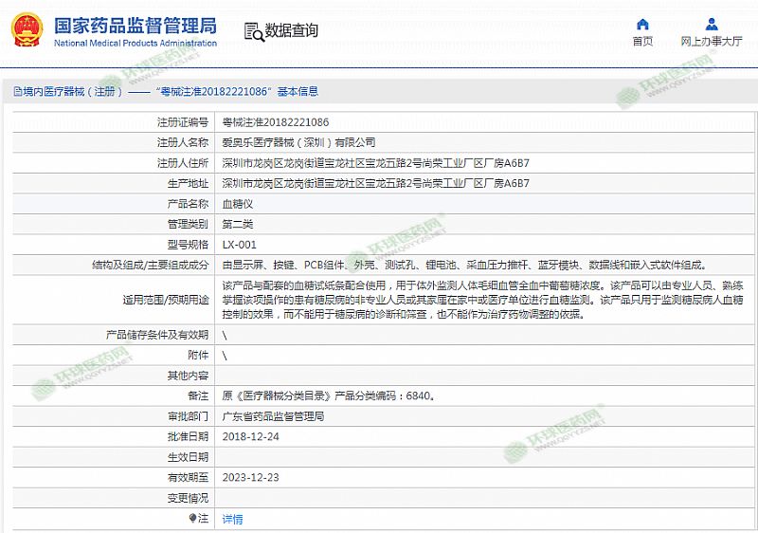Click the product name value 血糖仪

[x=237, y=204]
